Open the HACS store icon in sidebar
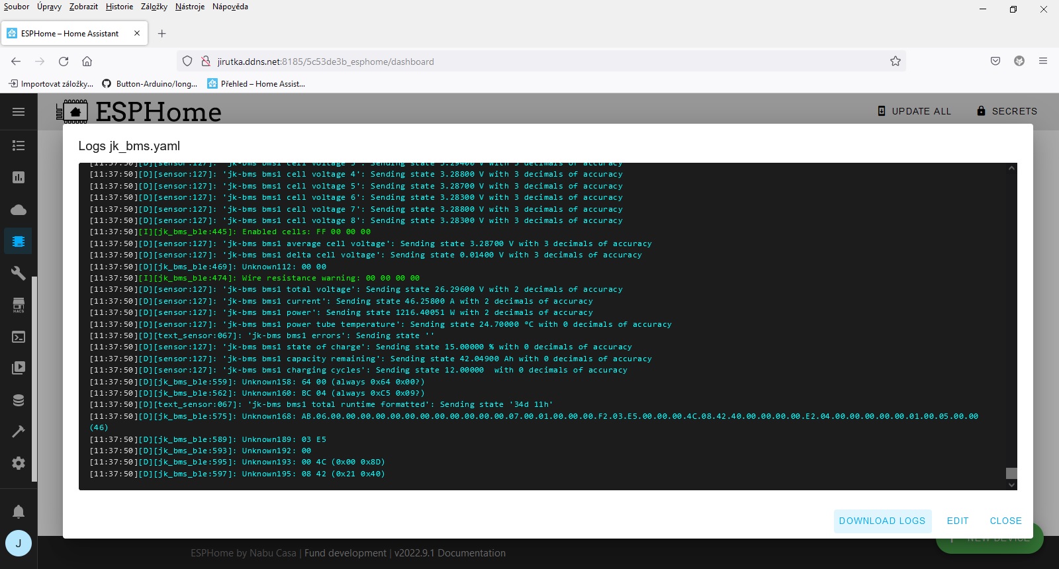The height and width of the screenshot is (569, 1059). pos(19,305)
